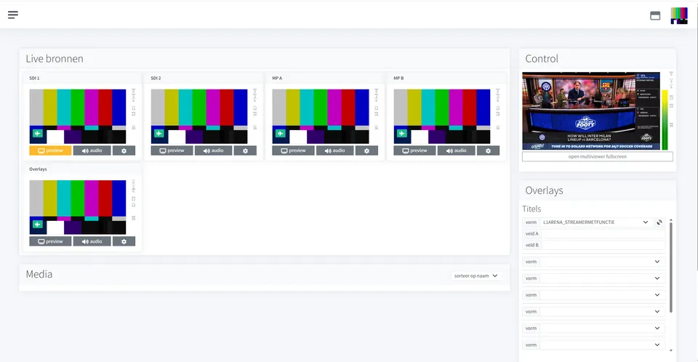Open the hamburger menu

point(13,15)
